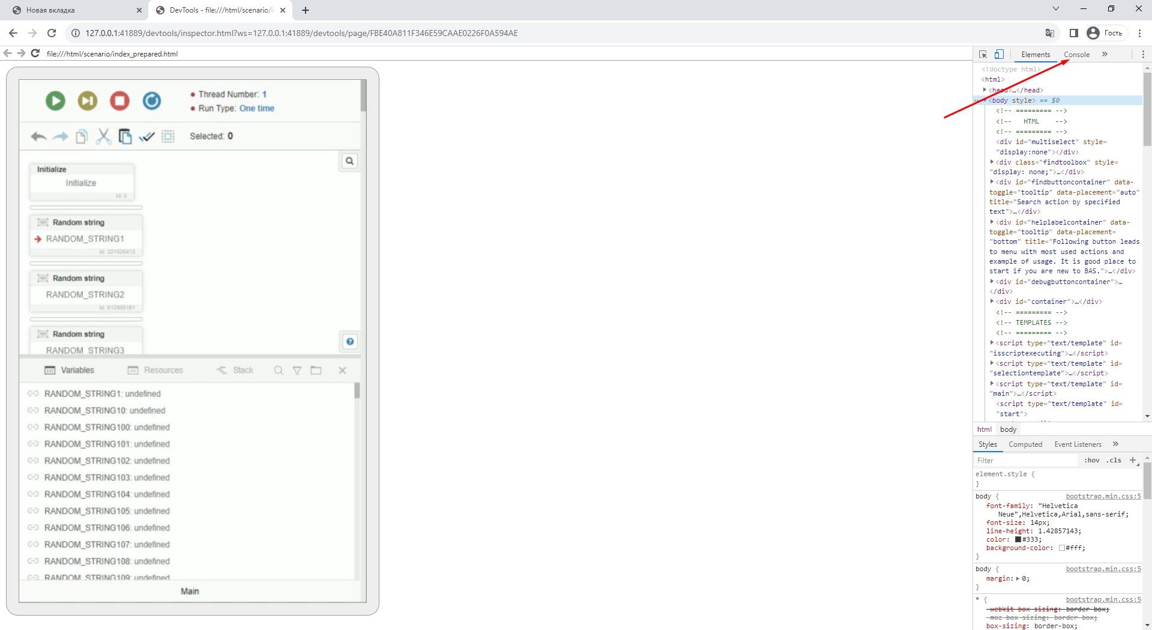Image resolution: width=1152 pixels, height=630 pixels.
Task: Open the action search magnifier button
Action: click(x=349, y=161)
